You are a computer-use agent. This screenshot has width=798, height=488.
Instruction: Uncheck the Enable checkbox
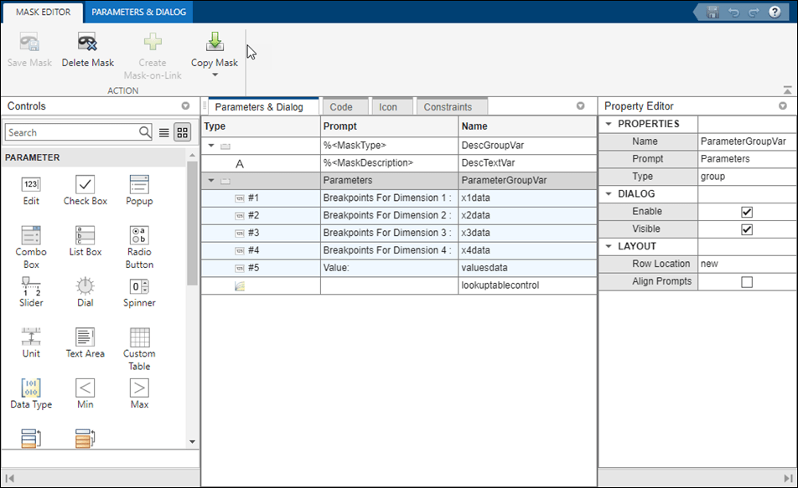pos(747,212)
